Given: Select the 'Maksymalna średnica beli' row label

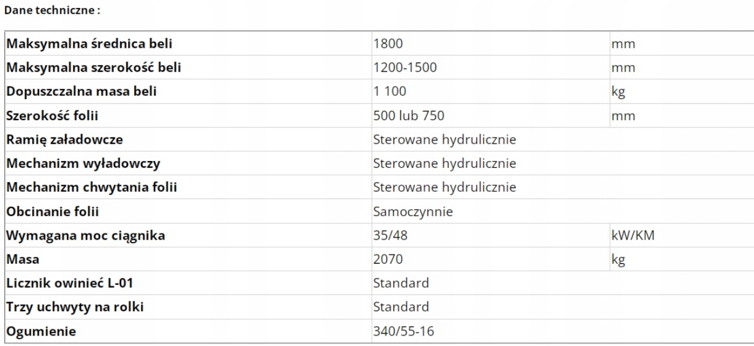Looking at the screenshot, I should pos(89,44).
